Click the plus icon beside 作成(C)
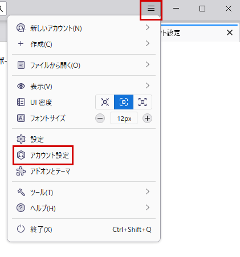The width and height of the screenshot is (240, 257). pos(21,44)
